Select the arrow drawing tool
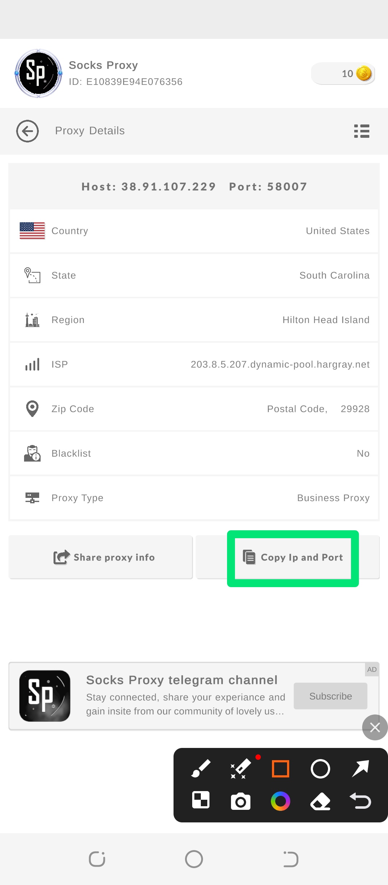Screen dimensions: 388x885 point(360,769)
